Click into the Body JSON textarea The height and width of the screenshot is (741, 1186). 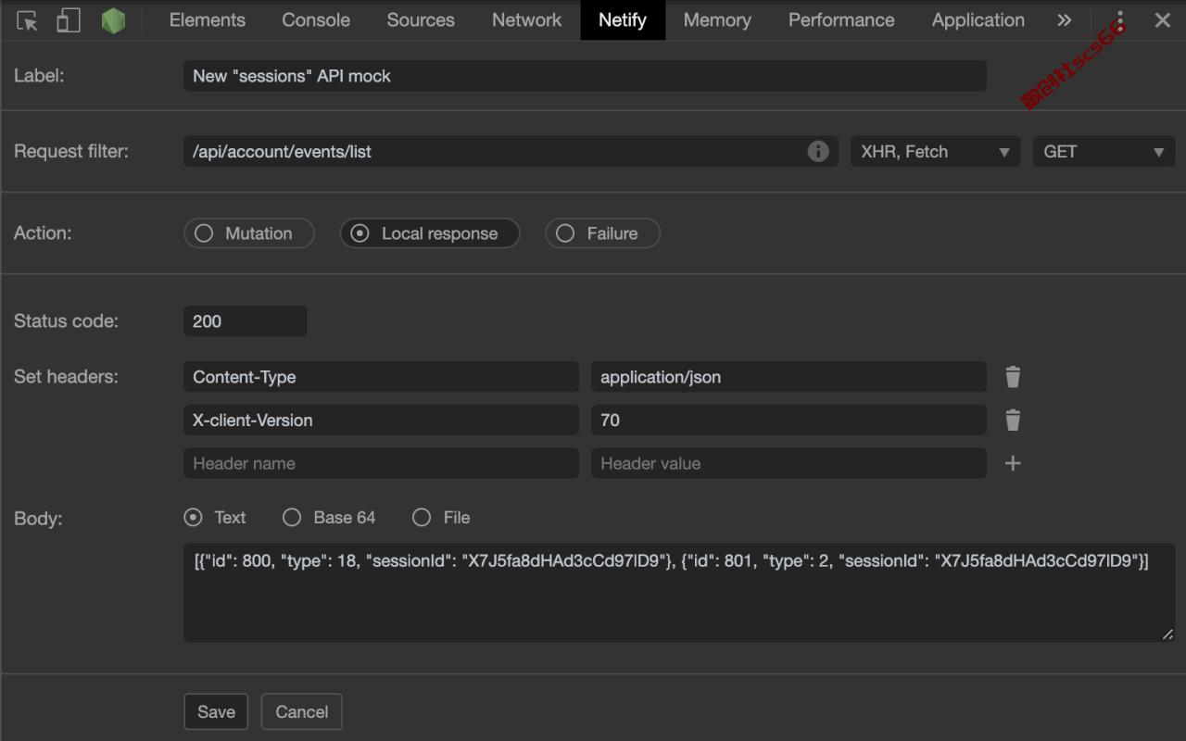point(679,593)
